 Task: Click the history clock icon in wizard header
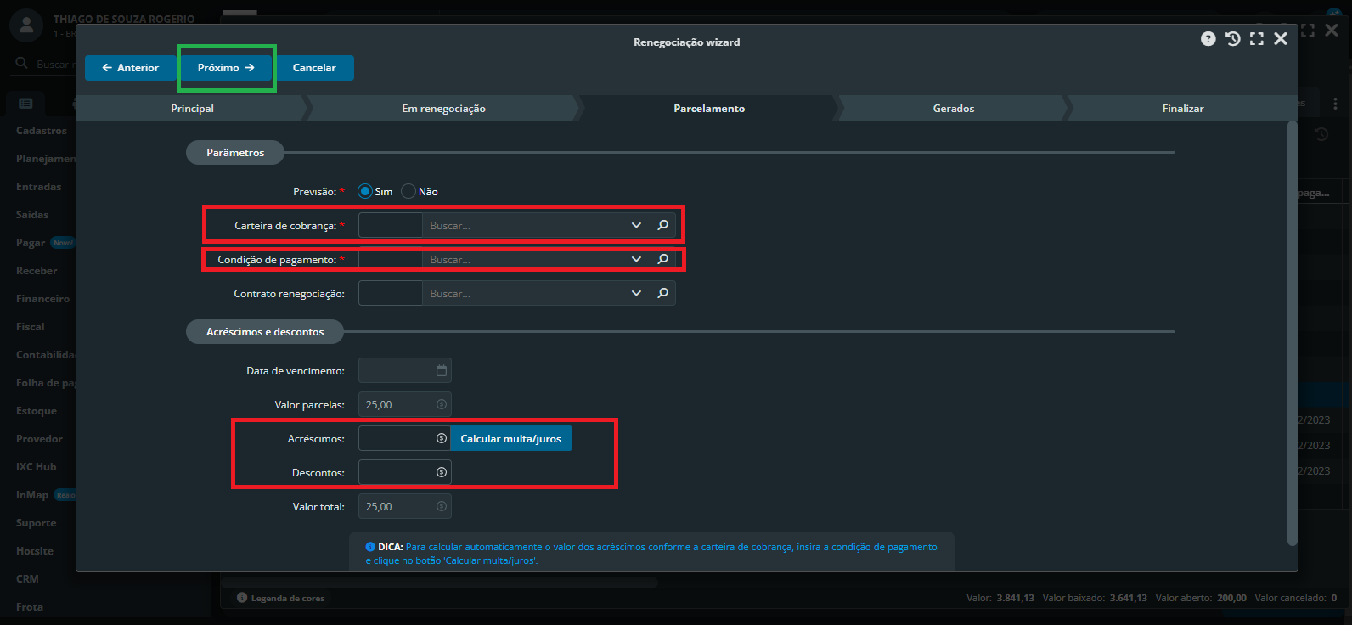pyautogui.click(x=1232, y=39)
